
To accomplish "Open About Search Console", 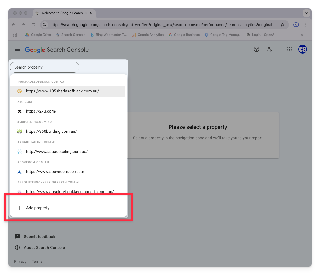I will coord(44,248).
